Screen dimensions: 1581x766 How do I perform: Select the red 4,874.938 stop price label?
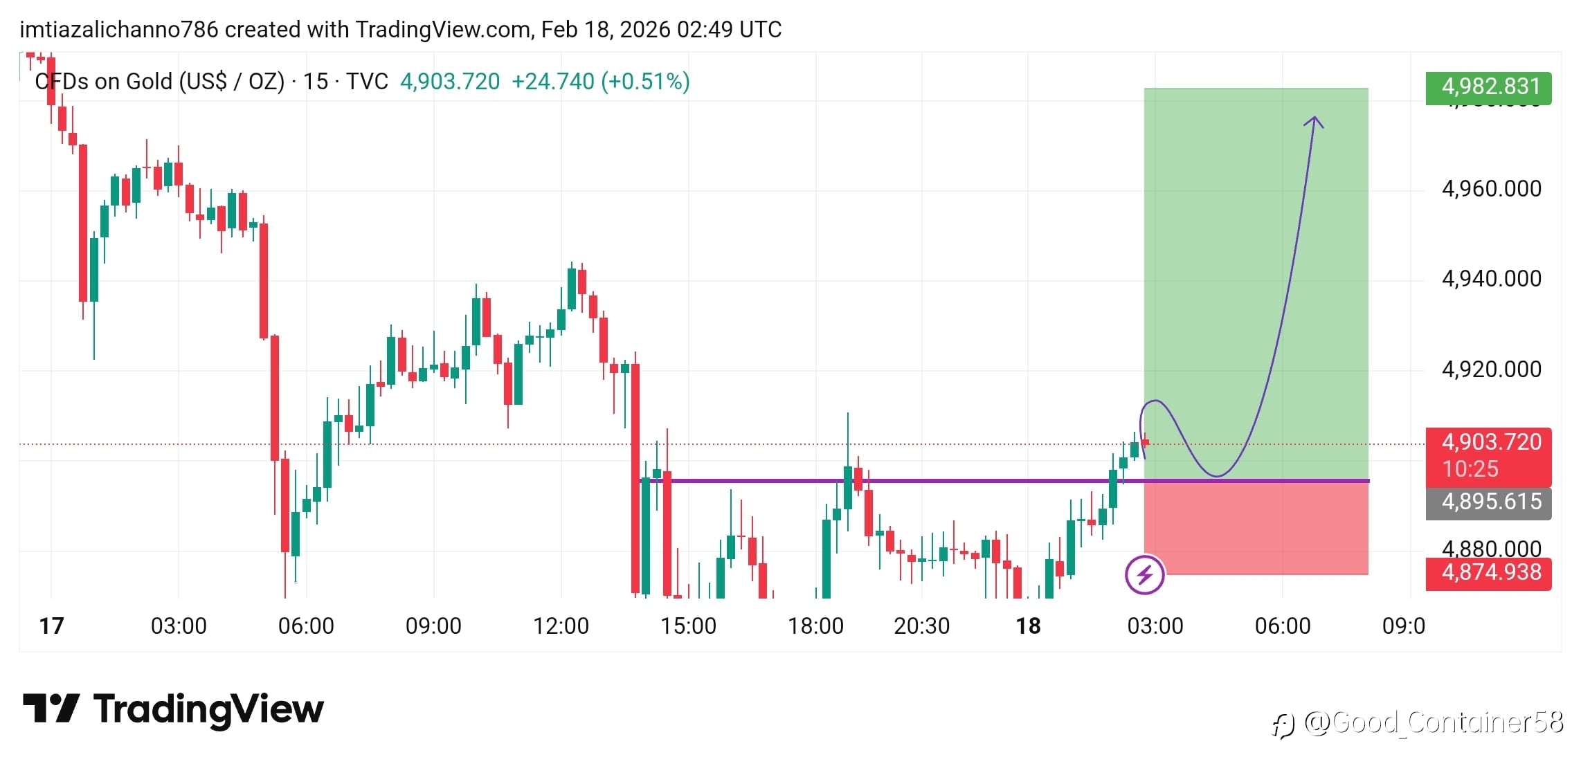pyautogui.click(x=1488, y=573)
